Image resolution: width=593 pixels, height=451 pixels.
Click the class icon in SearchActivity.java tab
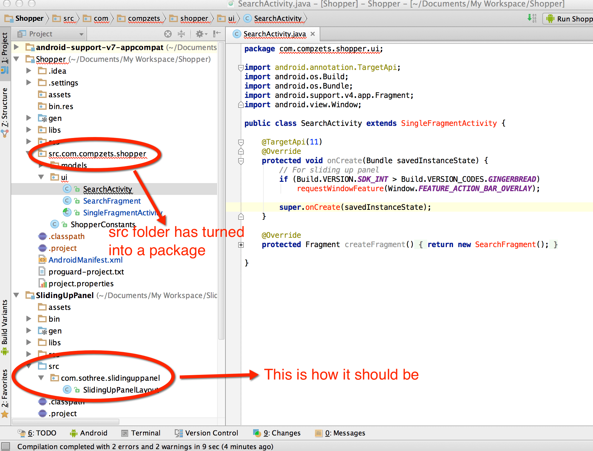pos(237,34)
